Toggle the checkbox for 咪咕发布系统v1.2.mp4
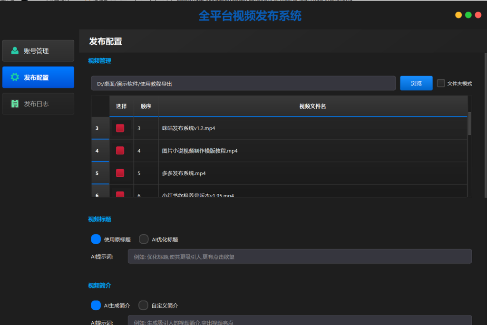Image resolution: width=487 pixels, height=325 pixels. click(x=120, y=128)
